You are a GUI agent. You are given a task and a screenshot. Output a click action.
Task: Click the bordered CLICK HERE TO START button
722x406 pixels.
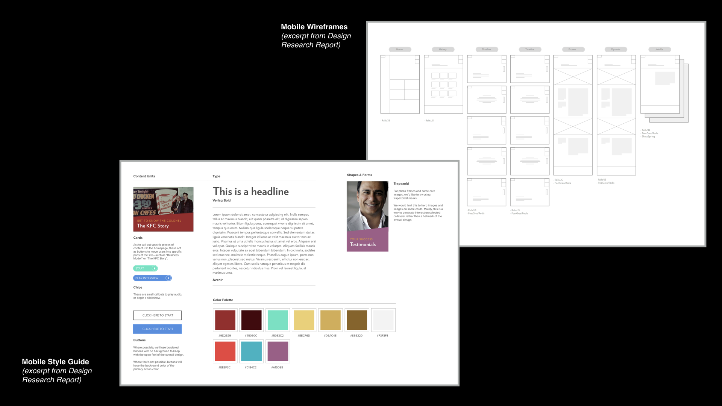pos(158,315)
